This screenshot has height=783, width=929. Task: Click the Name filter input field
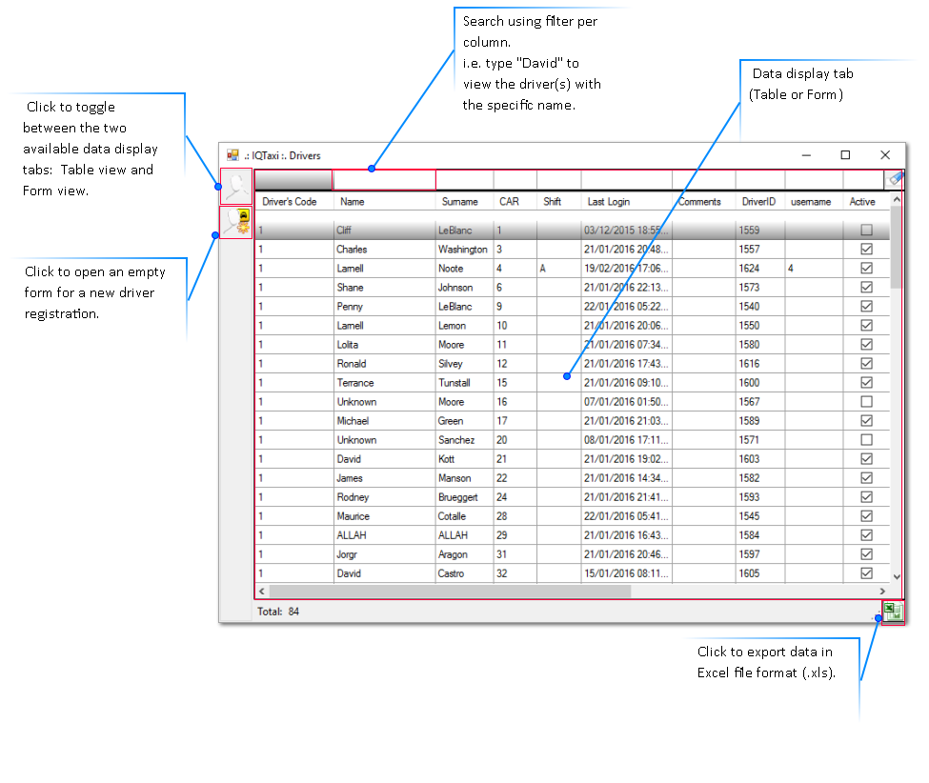(x=384, y=179)
